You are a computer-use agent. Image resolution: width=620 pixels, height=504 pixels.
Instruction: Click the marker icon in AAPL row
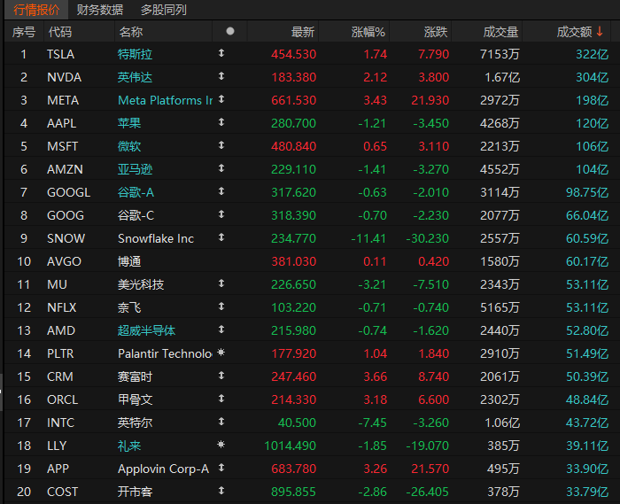[221, 121]
